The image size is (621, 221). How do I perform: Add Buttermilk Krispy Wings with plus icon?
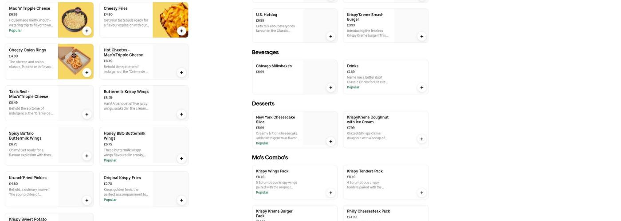click(x=181, y=114)
